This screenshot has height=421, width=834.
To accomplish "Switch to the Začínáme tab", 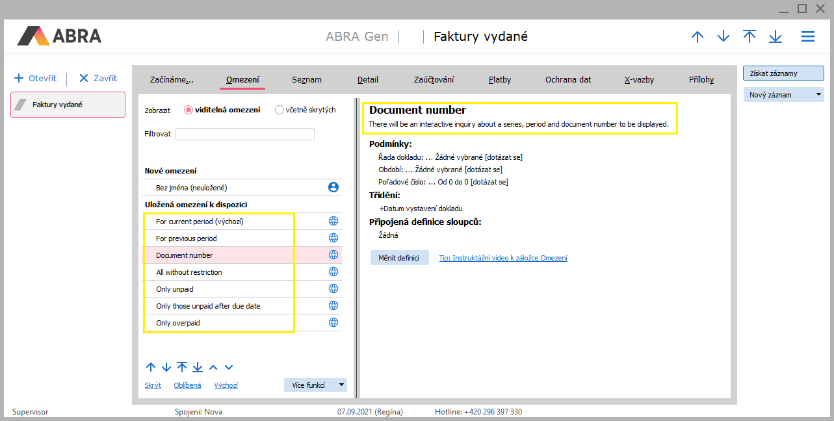I will tap(172, 79).
